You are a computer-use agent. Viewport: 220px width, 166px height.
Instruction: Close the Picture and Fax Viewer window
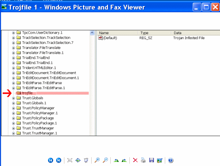215,7
